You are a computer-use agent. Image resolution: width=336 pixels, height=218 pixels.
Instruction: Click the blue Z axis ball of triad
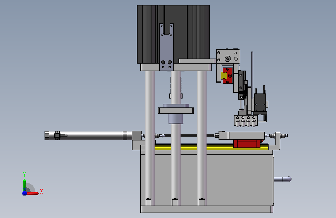pyautogui.click(x=24, y=193)
